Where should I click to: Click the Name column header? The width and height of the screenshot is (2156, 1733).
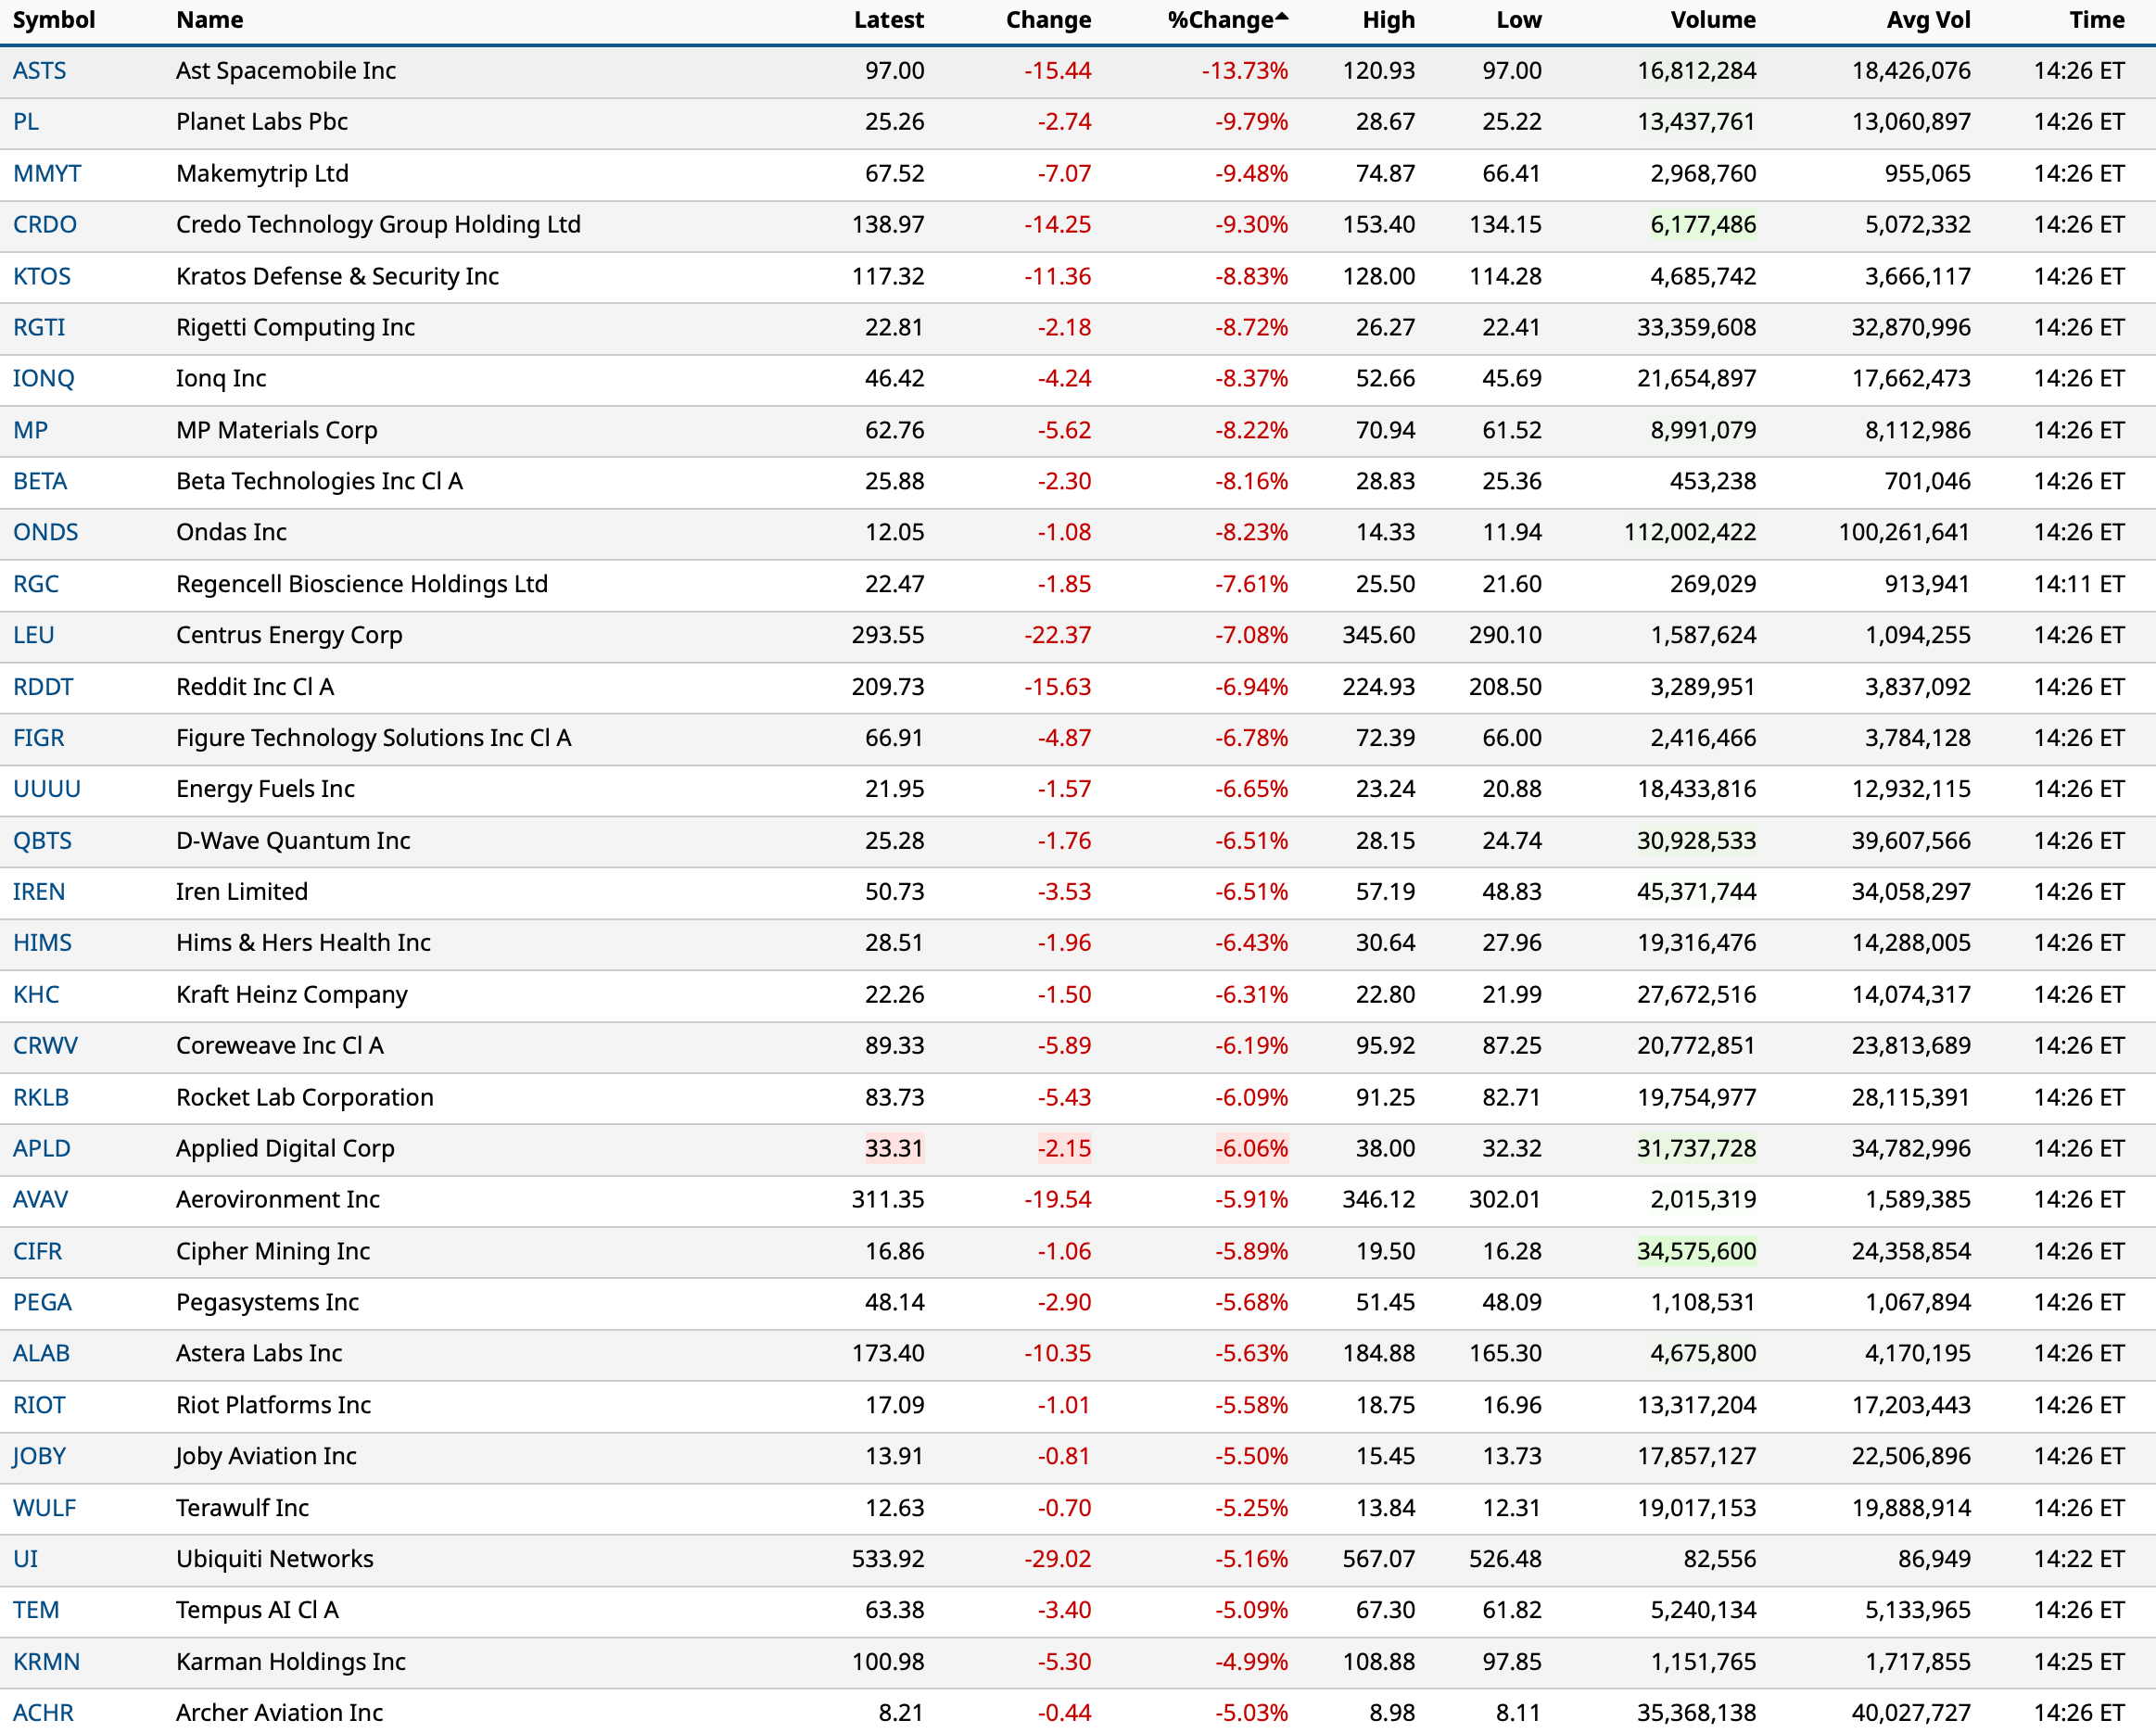click(x=209, y=20)
